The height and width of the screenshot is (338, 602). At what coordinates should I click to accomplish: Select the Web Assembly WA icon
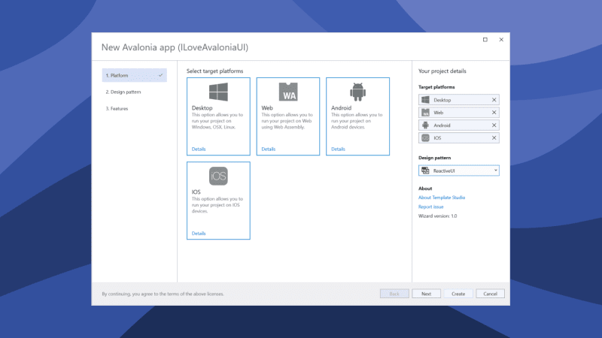[x=288, y=92]
